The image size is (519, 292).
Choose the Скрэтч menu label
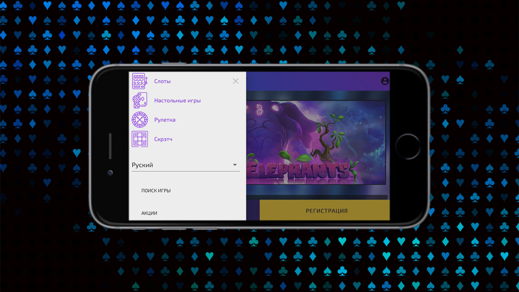(163, 139)
